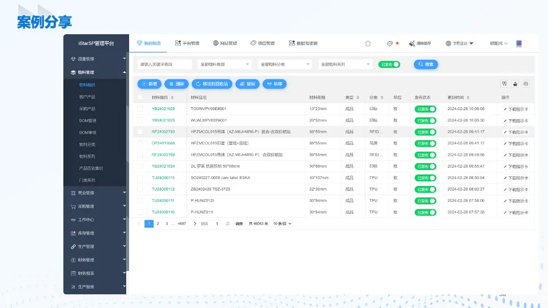
Task: Click the 移动到回收站 button
Action: pyautogui.click(x=212, y=84)
